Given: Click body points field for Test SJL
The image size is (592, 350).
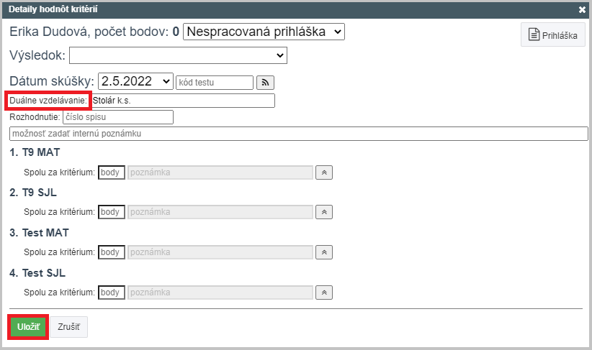Looking at the screenshot, I should pyautogui.click(x=112, y=293).
